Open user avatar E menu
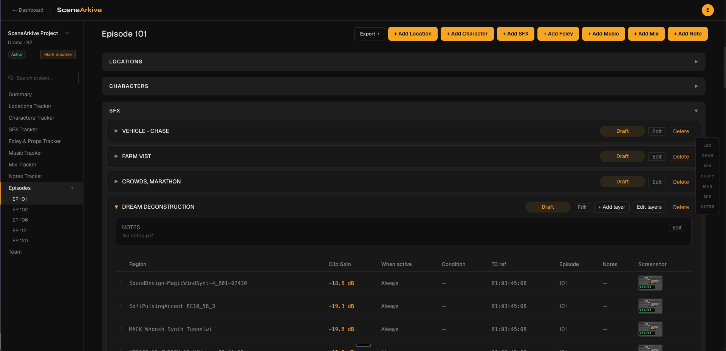Screen dimensions: 726x351 [707, 10]
